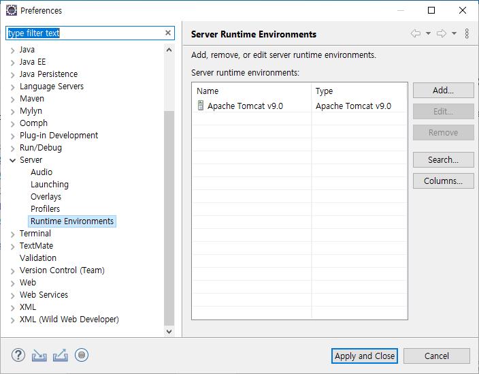Clear the filter text with the X icon
Viewport: 479px width, 374px height.
click(x=167, y=33)
